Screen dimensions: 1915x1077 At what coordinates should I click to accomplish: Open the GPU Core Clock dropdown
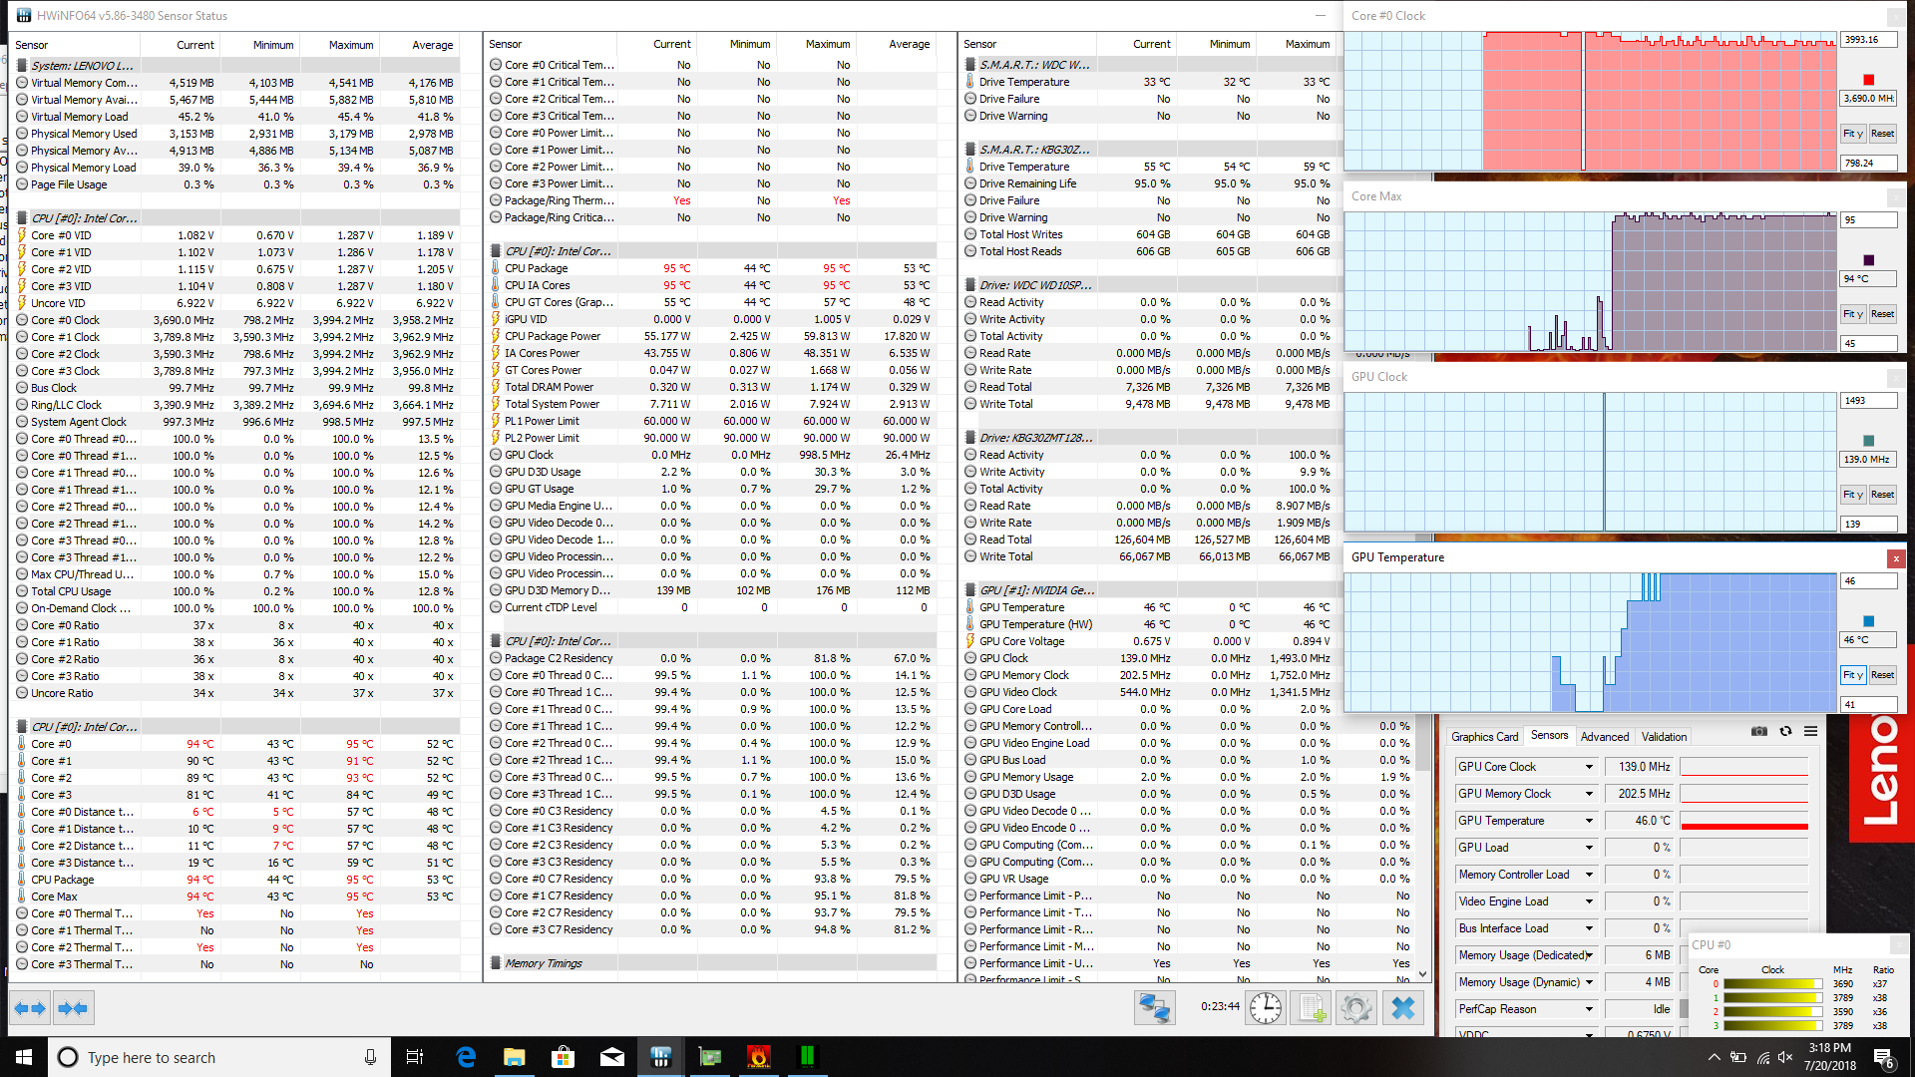pyautogui.click(x=1589, y=767)
